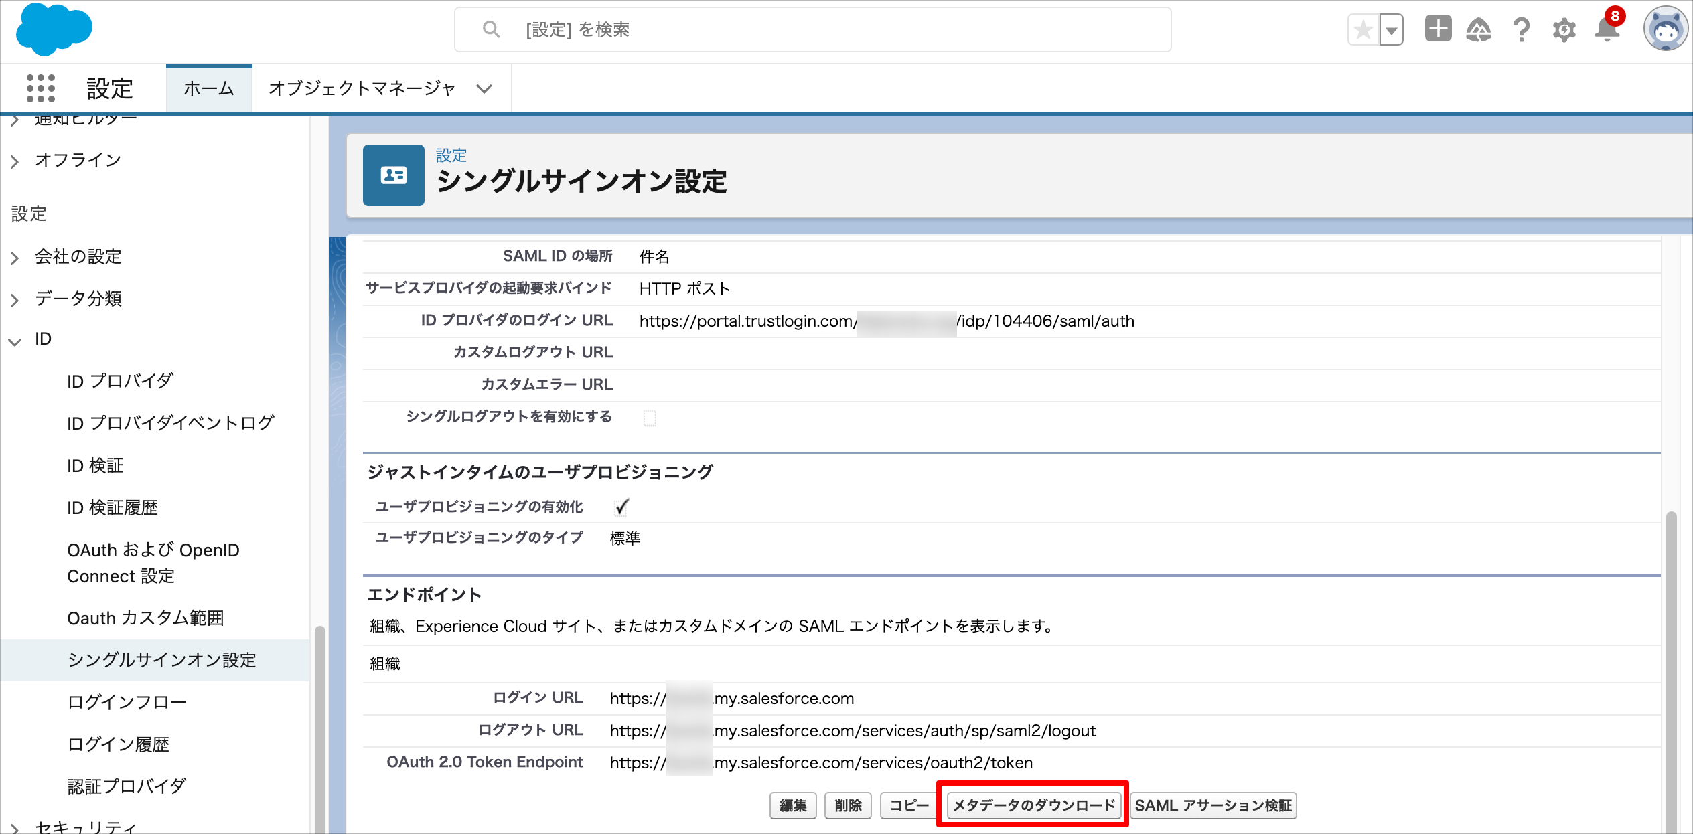Click メタデータのダウンロード button
1693x834 pixels.
click(1034, 805)
